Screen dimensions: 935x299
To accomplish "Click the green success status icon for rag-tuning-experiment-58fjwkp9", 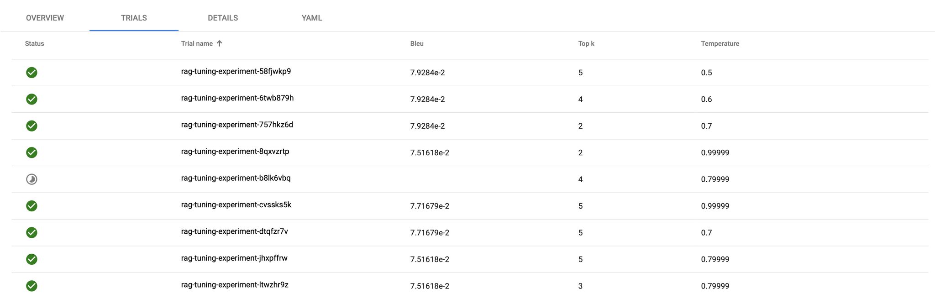I will (32, 72).
